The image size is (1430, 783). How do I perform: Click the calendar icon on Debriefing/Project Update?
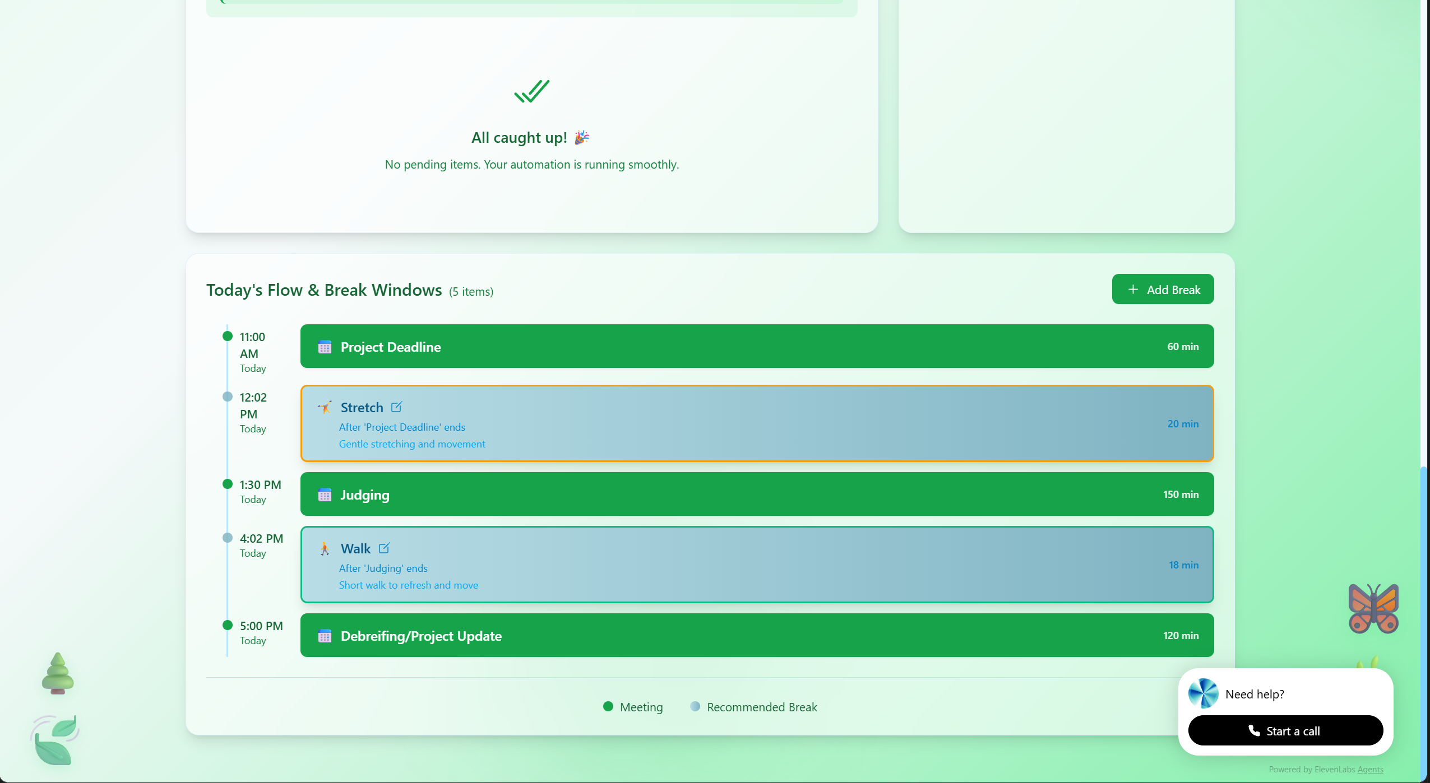(x=325, y=636)
